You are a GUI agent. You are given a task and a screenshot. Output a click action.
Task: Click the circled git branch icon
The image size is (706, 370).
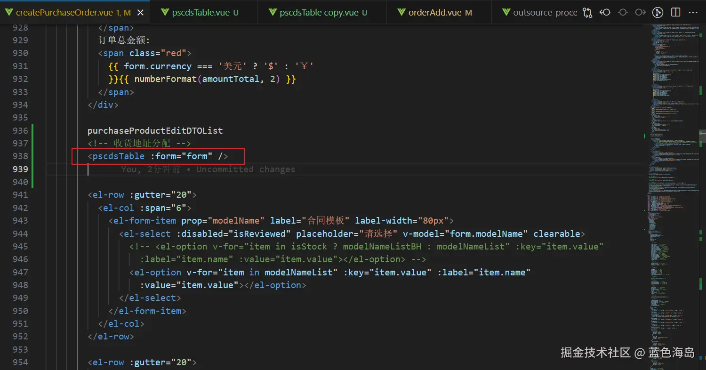coord(658,13)
